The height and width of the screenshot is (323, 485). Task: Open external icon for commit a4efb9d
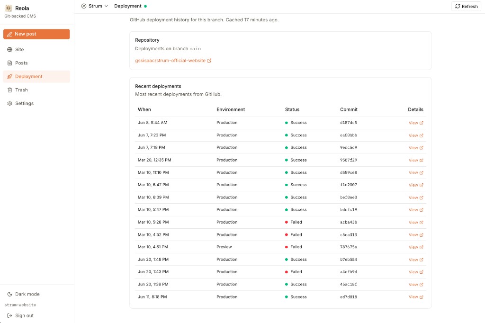tap(421, 272)
